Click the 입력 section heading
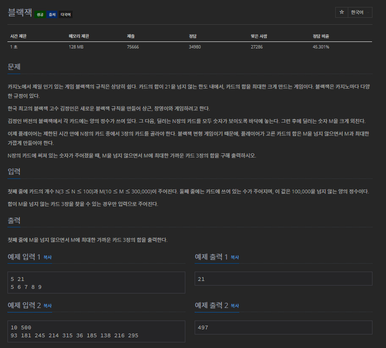The image size is (386, 348). 14,171
